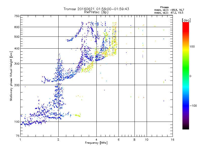Select the 'mean, sd,O: -98.8, 16.7' line
Screen dimensions: 203x152
tap(169, 10)
